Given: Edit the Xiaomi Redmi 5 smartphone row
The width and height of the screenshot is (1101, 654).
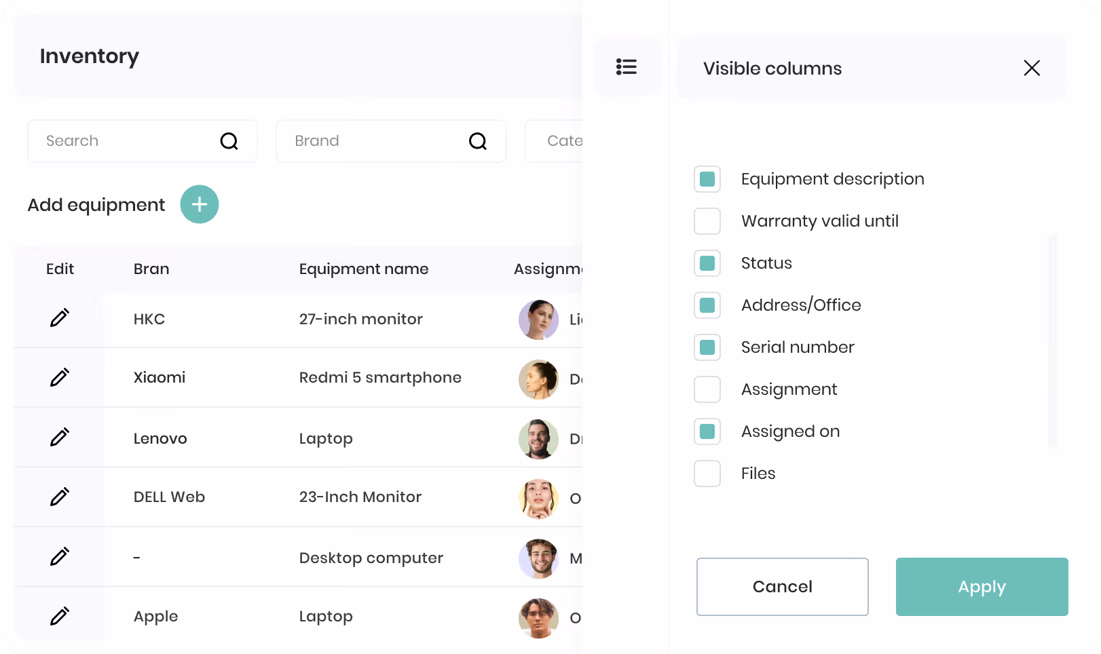Looking at the screenshot, I should click(60, 377).
